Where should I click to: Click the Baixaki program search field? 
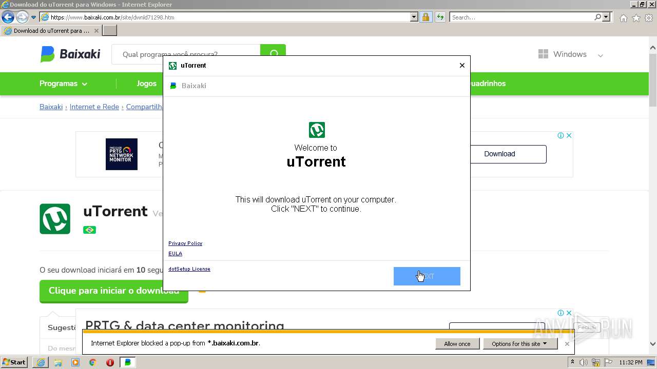pos(186,54)
